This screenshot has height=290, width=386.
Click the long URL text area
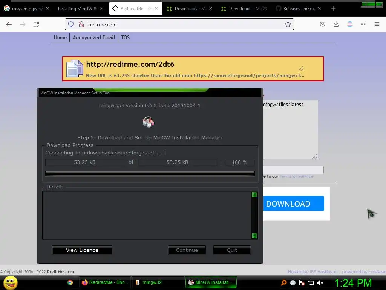click(x=291, y=129)
